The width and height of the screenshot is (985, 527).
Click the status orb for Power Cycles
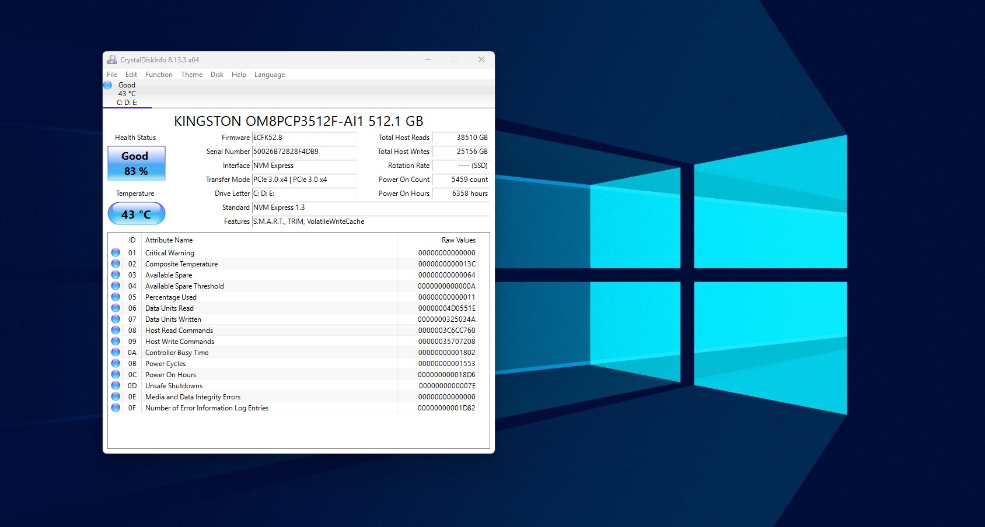[x=116, y=363]
